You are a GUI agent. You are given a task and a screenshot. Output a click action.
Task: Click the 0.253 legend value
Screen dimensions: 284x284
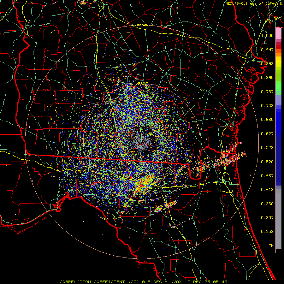tap(267, 232)
